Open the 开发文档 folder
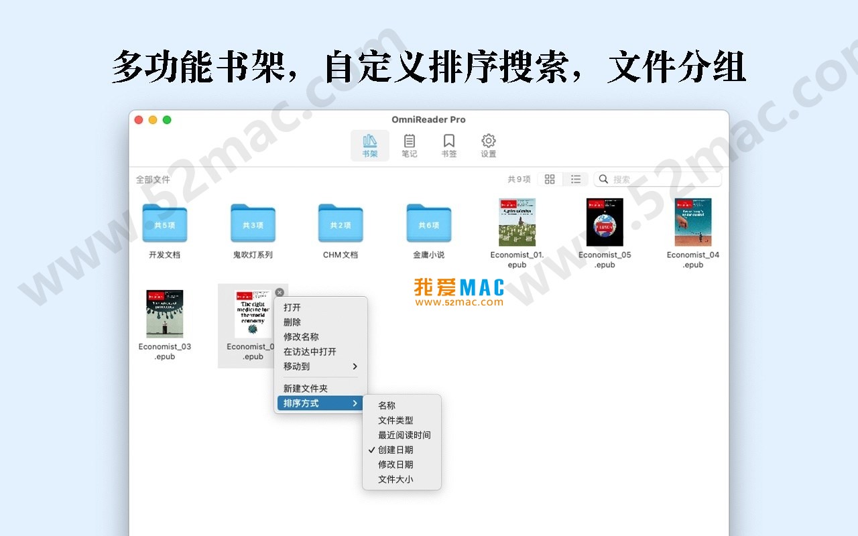 tap(164, 223)
